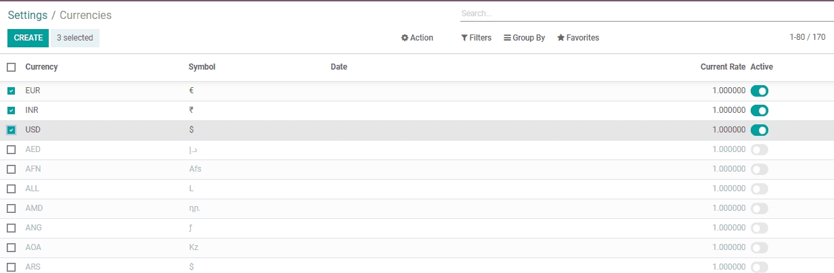Open the Favorites star menu
The width and height of the screenshot is (834, 273).
point(577,38)
